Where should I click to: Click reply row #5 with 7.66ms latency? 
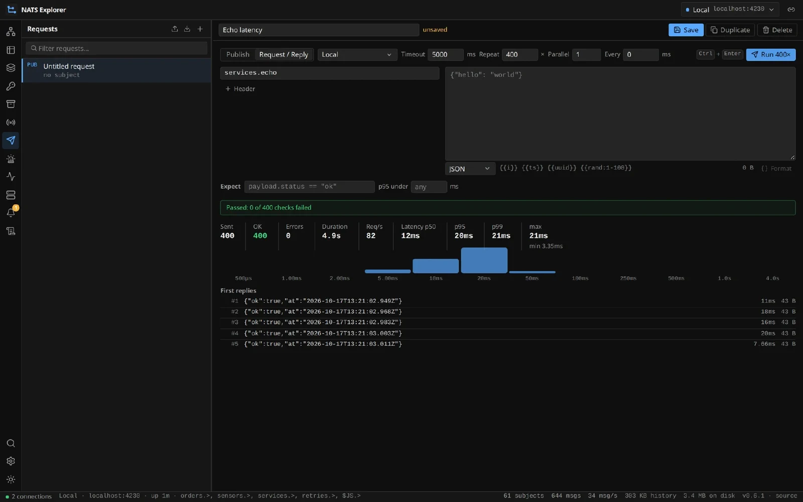508,344
